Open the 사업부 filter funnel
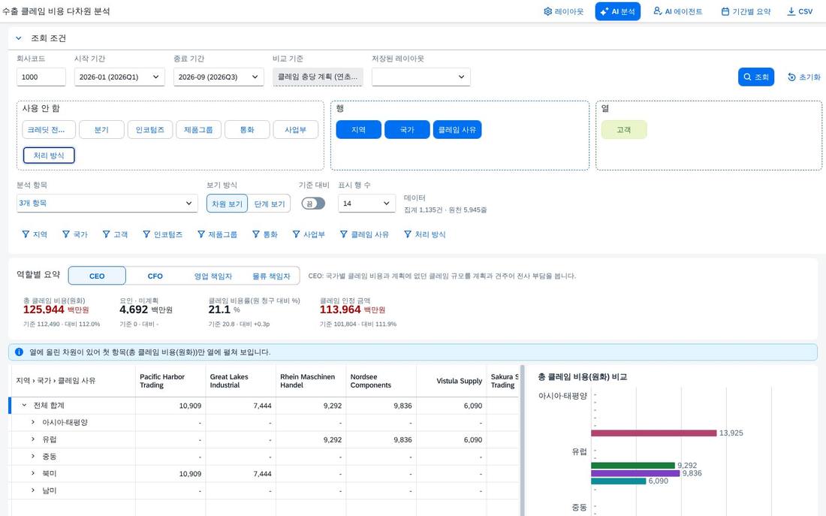 tap(309, 234)
